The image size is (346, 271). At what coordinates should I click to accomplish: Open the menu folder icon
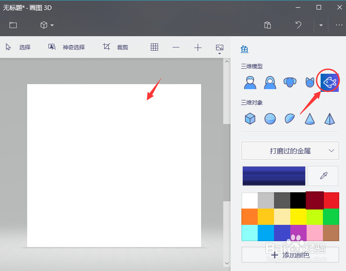(x=13, y=25)
